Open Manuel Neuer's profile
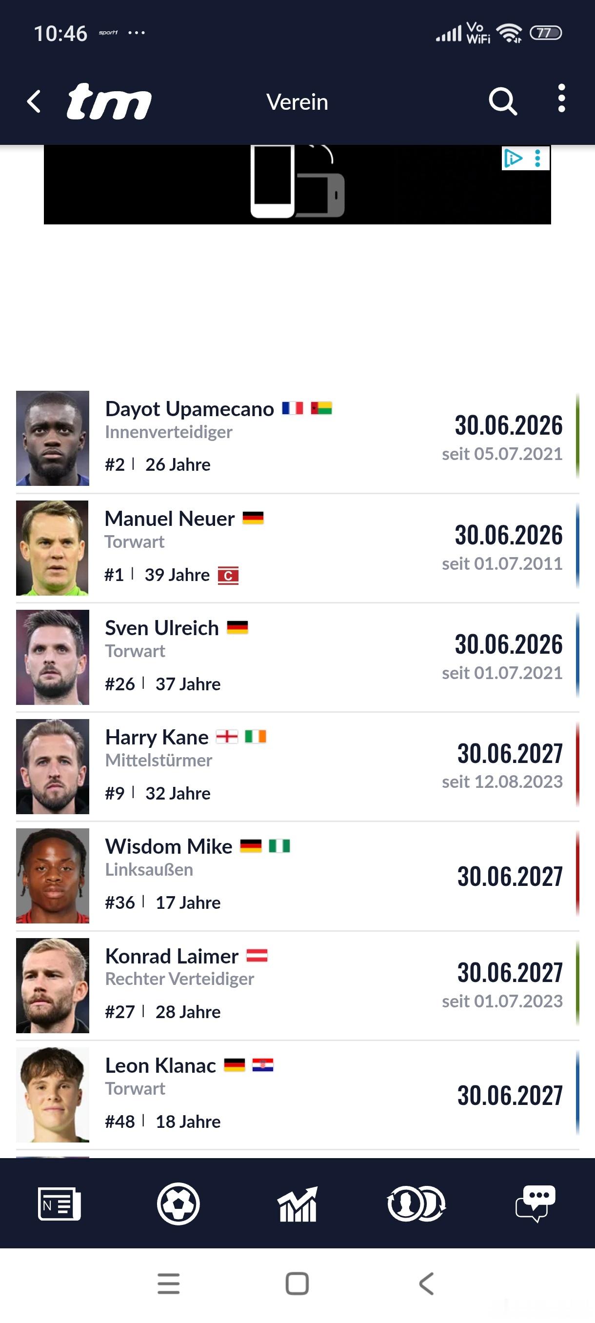 coord(169,519)
